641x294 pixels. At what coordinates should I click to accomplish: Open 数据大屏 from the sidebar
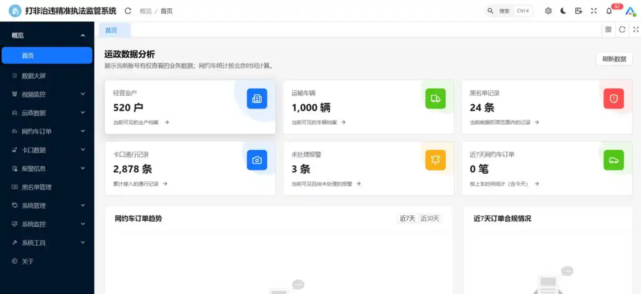(47, 76)
